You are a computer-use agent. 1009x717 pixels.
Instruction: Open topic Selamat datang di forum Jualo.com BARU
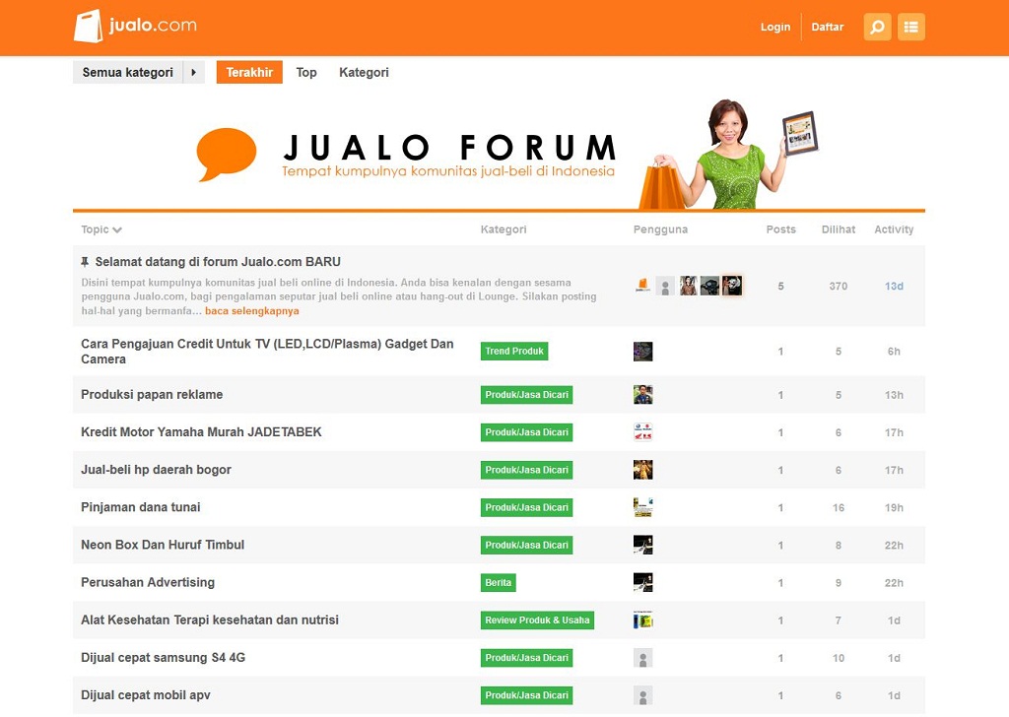(x=218, y=262)
